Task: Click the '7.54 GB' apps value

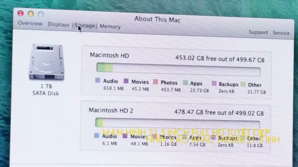Action: coord(197,144)
